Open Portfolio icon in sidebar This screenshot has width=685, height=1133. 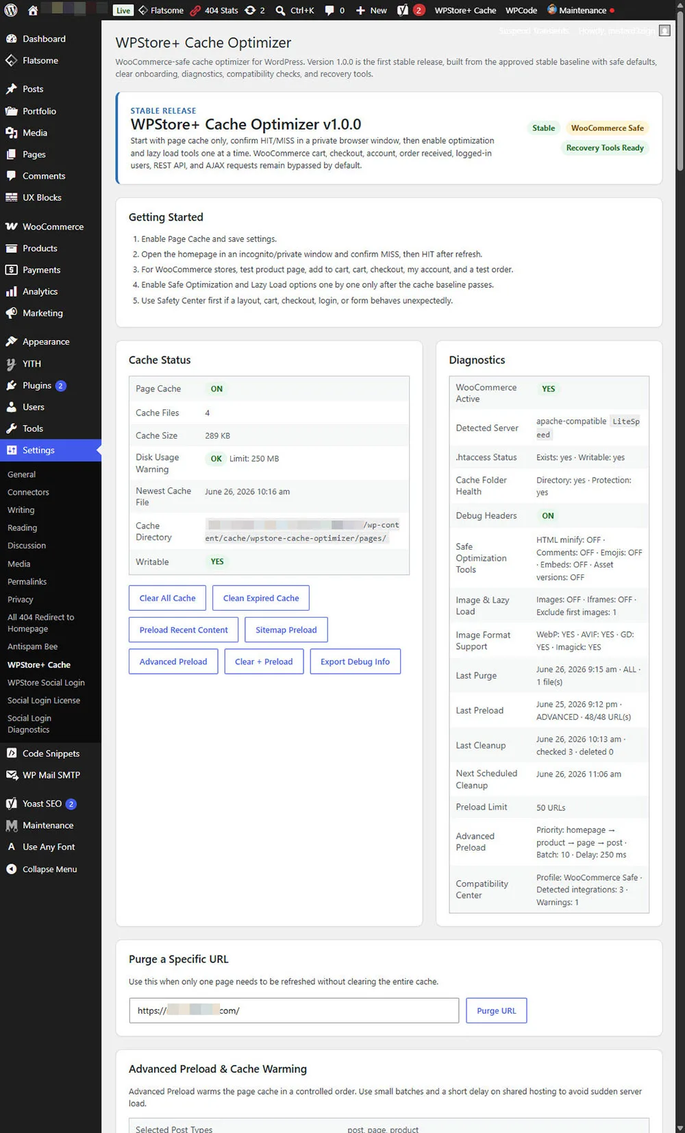(x=11, y=111)
